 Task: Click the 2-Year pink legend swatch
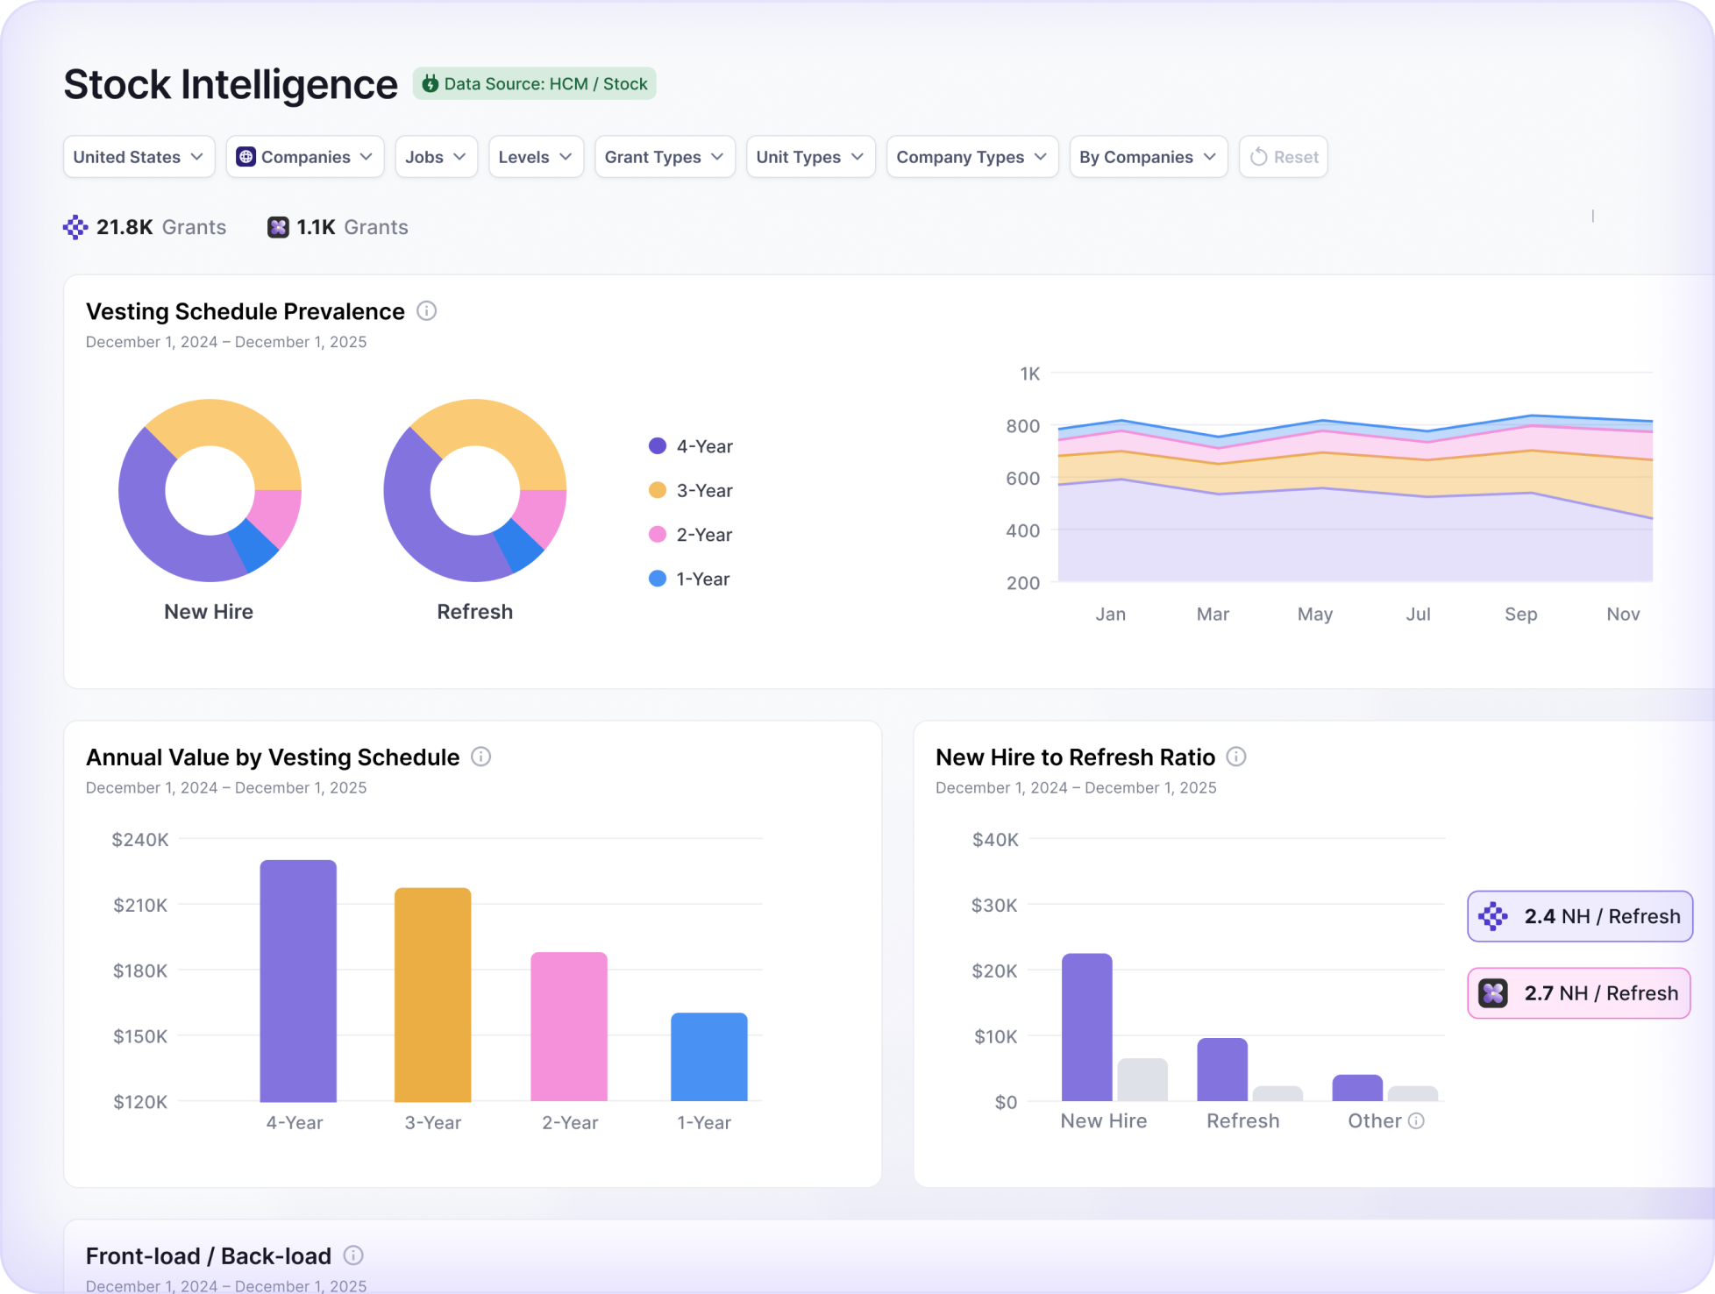[x=658, y=535]
